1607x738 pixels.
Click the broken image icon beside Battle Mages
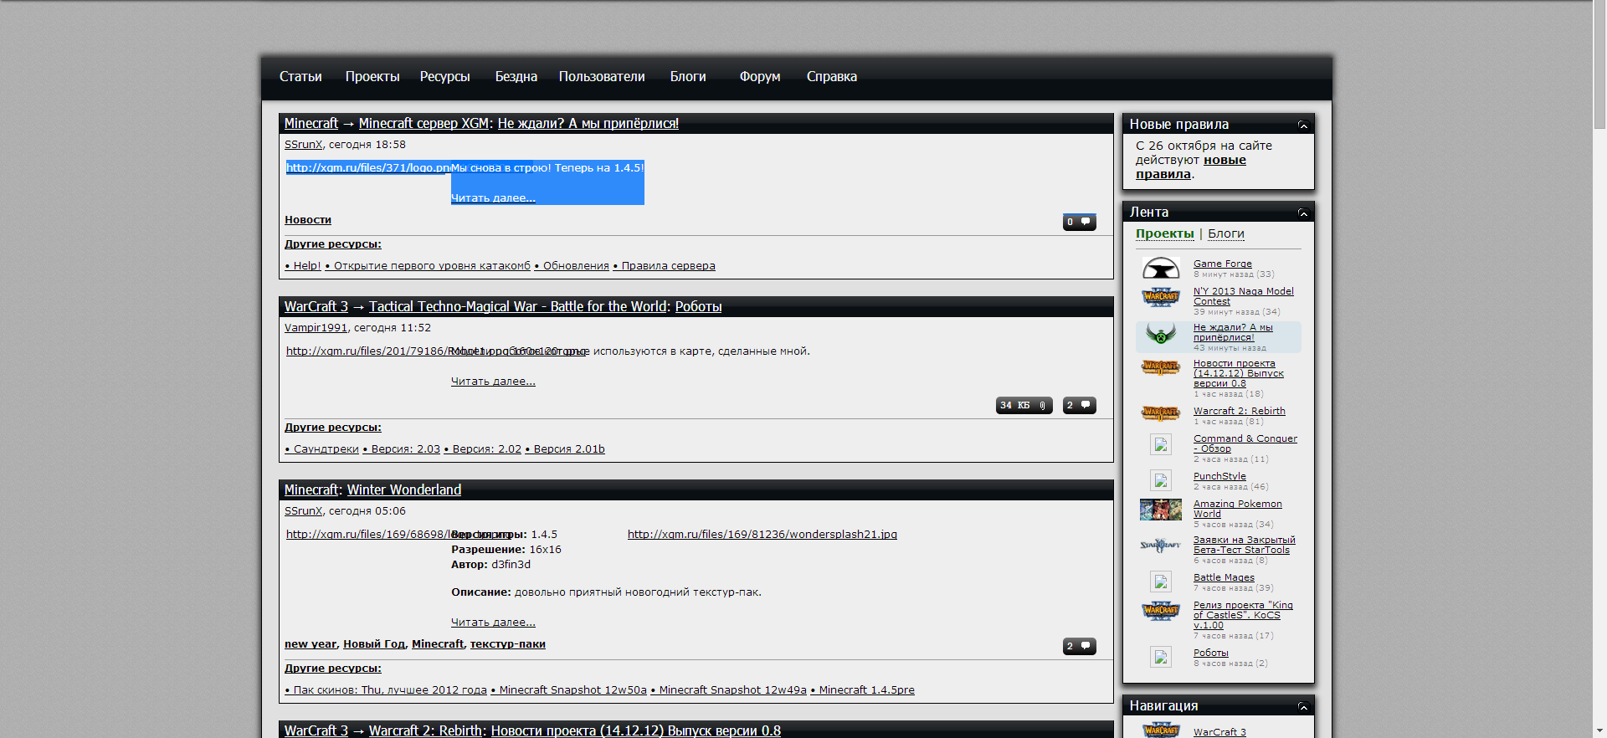point(1161,582)
